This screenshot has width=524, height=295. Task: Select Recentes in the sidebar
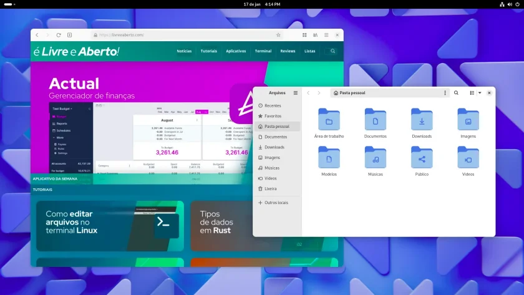278,105
